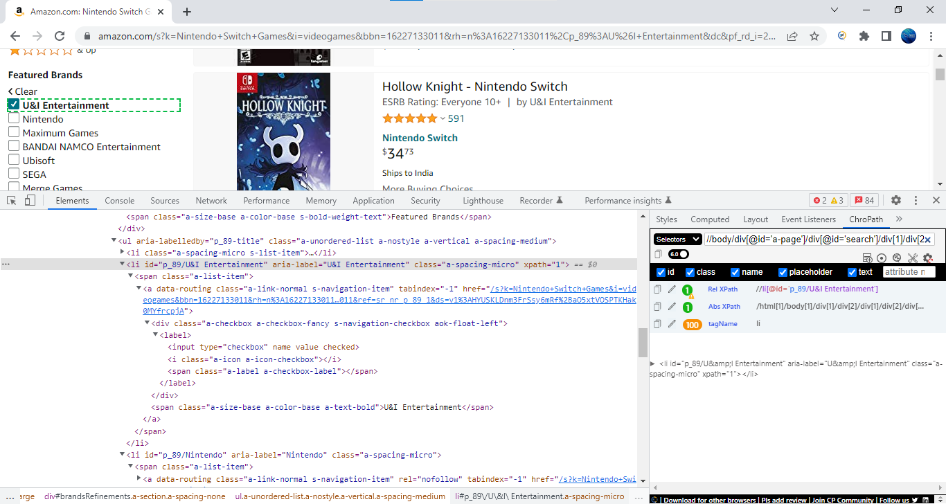The height and width of the screenshot is (504, 946).
Task: Collapse the label node in Elements tree
Action: pos(155,335)
